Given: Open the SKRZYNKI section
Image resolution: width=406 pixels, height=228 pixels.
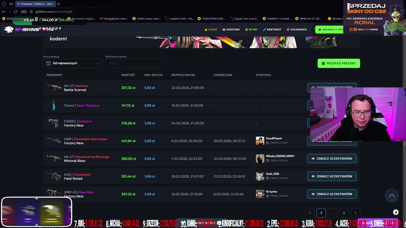Looking at the screenshot, I should click(231, 29).
